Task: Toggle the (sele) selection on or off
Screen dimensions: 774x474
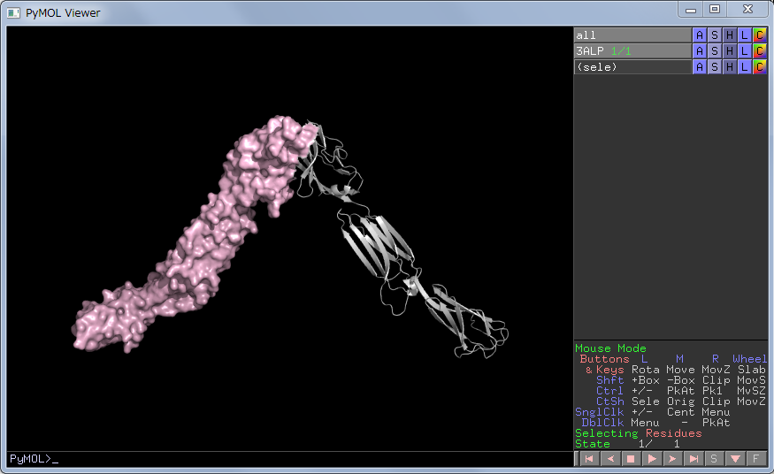Action: [x=632, y=67]
